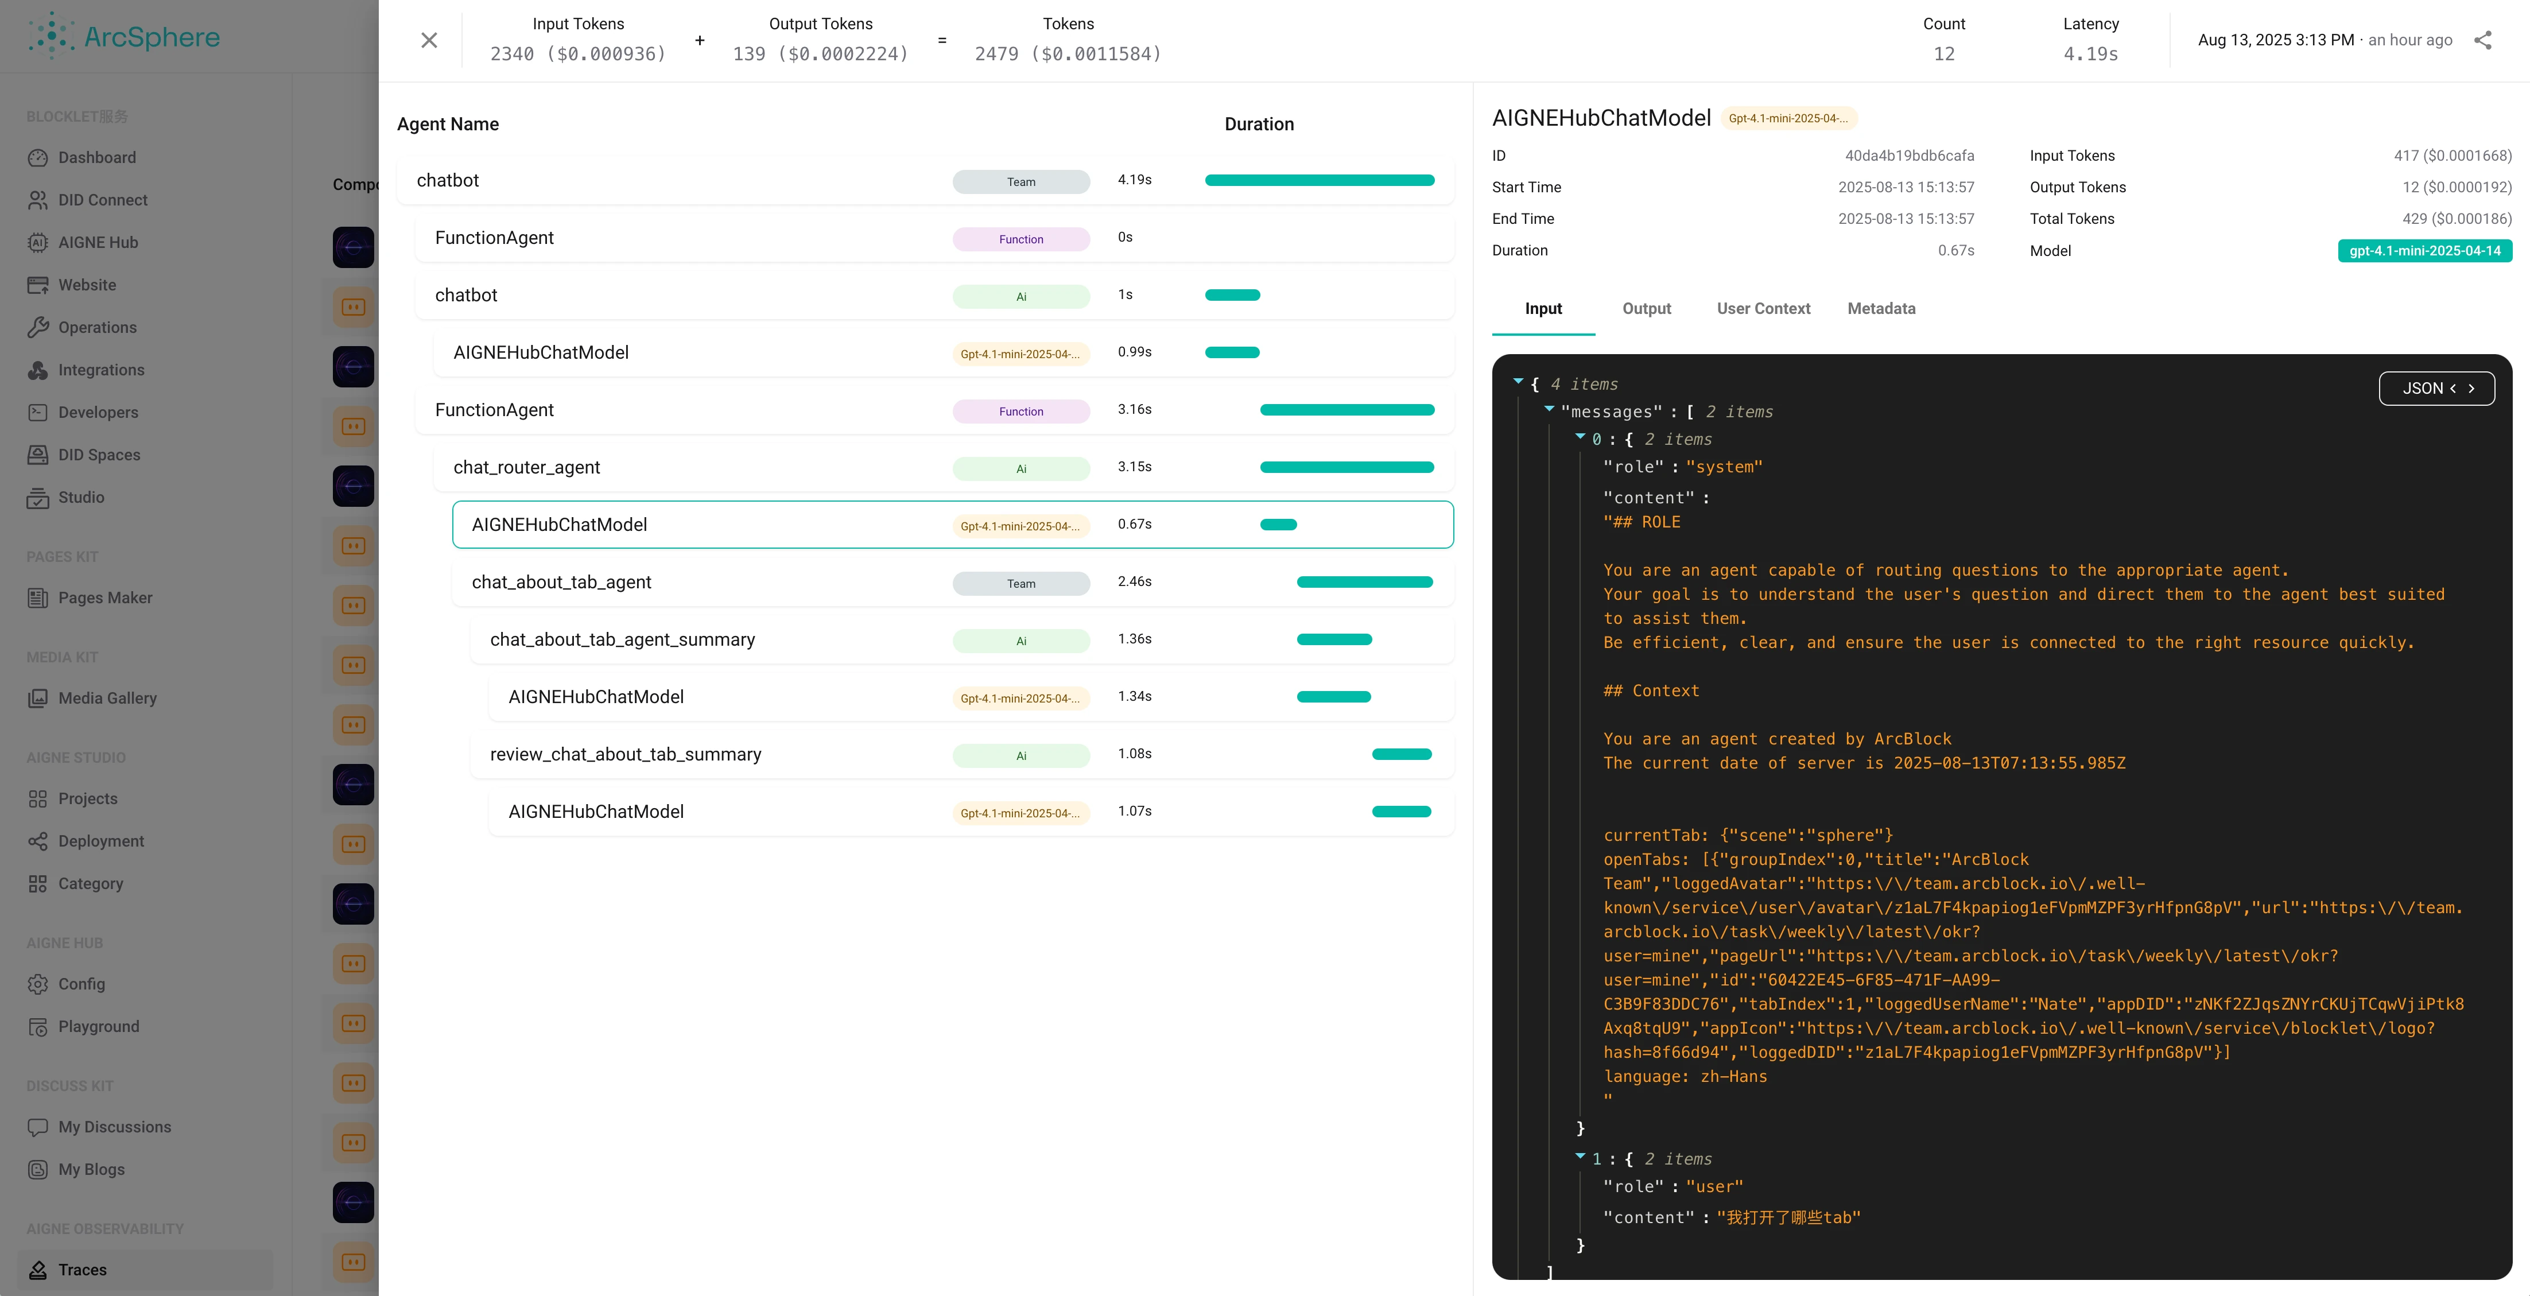The width and height of the screenshot is (2530, 1296).
Task: Select the chatbot Ai row lasting 1s
Action: click(x=934, y=296)
